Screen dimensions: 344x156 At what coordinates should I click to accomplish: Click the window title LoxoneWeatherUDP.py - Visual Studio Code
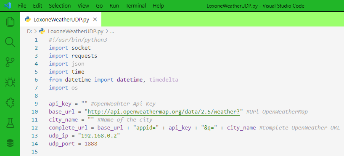tap(255, 6)
